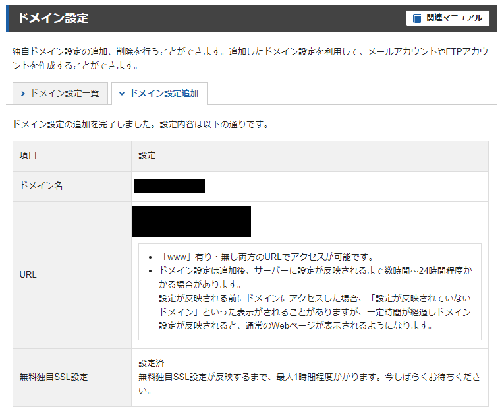502x407 pixels.
Task: Open the 関連マニュアル manual button
Action: (448, 18)
